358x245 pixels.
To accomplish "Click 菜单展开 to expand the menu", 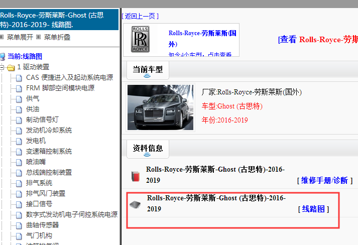I will tap(20, 37).
